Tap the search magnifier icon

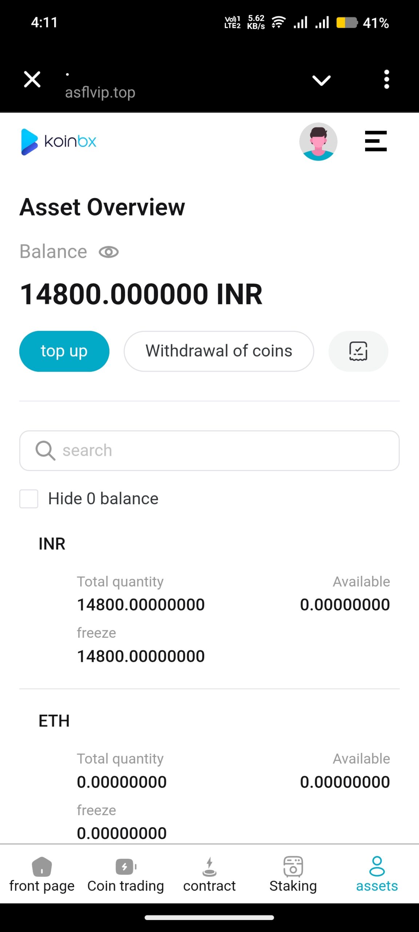point(45,451)
